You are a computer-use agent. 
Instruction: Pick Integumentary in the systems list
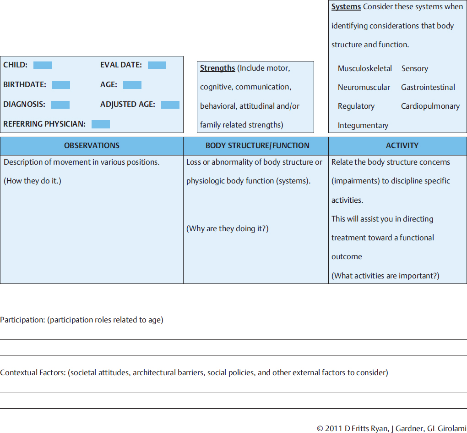point(363,125)
